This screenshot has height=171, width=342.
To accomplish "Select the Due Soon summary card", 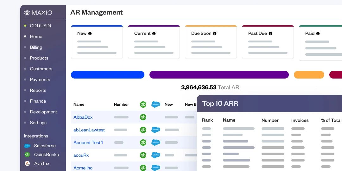I will pyautogui.click(x=211, y=42).
